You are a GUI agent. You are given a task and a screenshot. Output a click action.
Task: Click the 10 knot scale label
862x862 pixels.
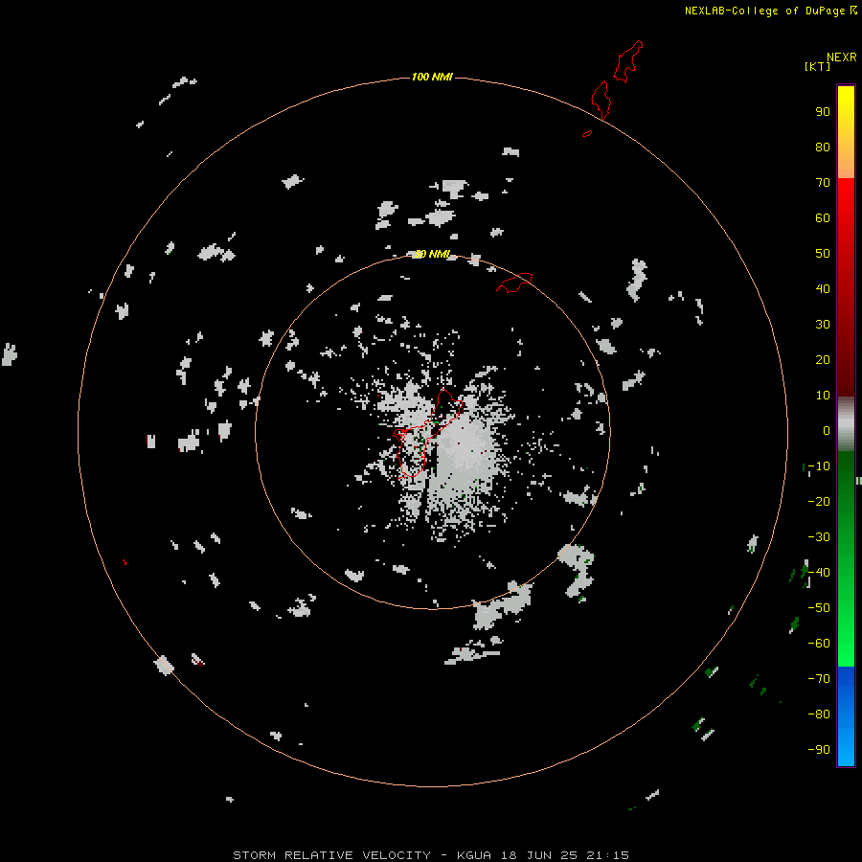823,395
